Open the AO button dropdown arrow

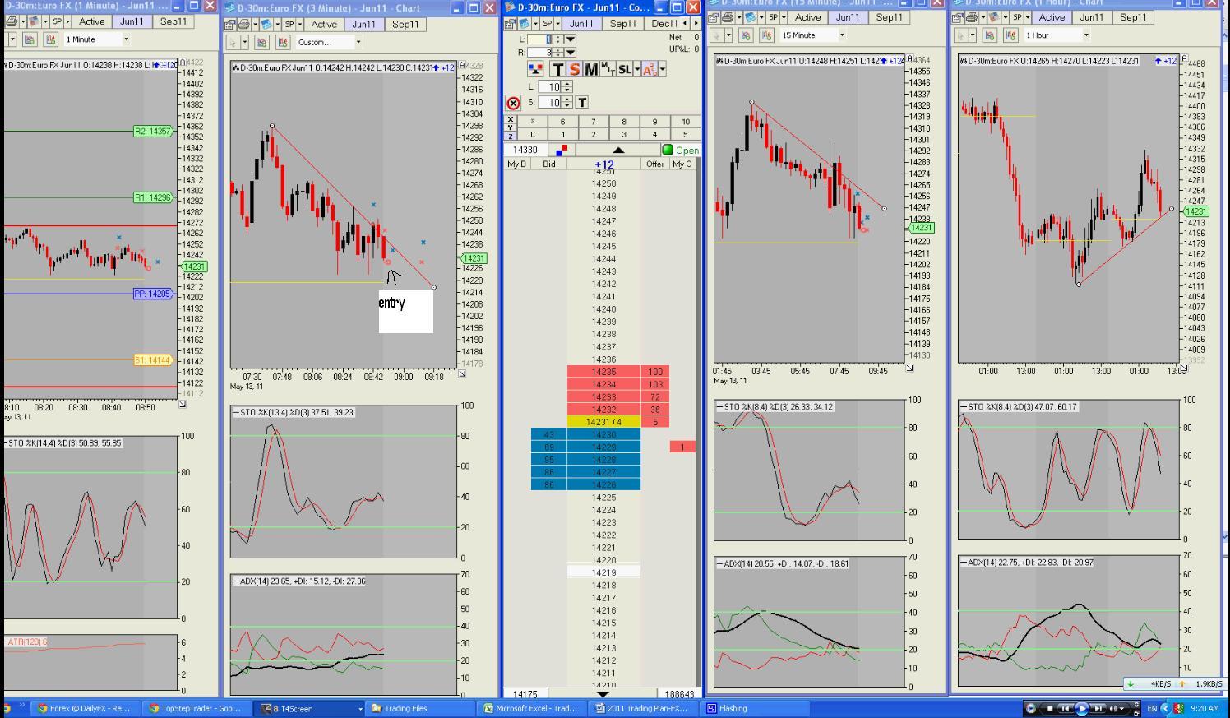662,70
